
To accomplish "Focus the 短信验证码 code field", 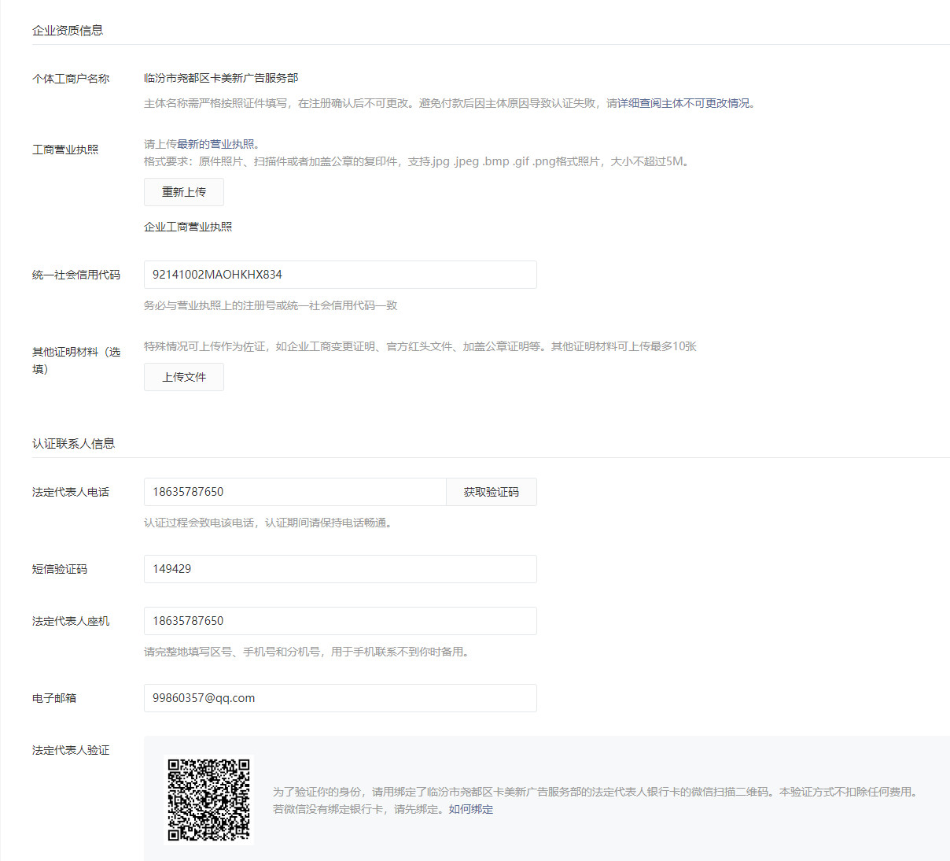I will (341, 569).
